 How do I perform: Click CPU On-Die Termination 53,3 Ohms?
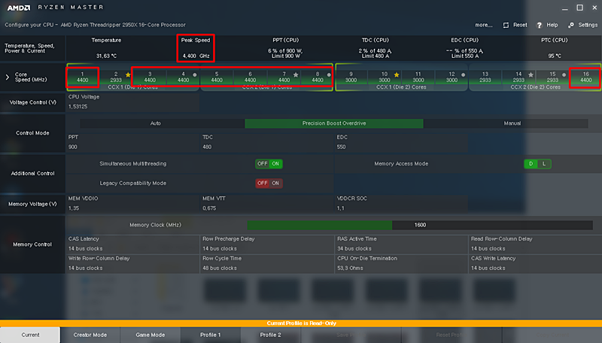(x=350, y=269)
